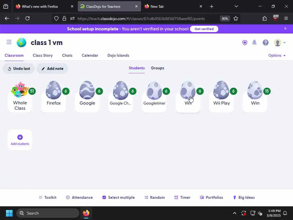Click the 51 points badge on Whole Class
This screenshot has height=220, width=293.
click(x=32, y=91)
